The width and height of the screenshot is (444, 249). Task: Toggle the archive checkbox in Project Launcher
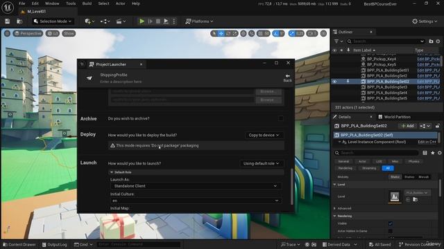click(x=280, y=118)
